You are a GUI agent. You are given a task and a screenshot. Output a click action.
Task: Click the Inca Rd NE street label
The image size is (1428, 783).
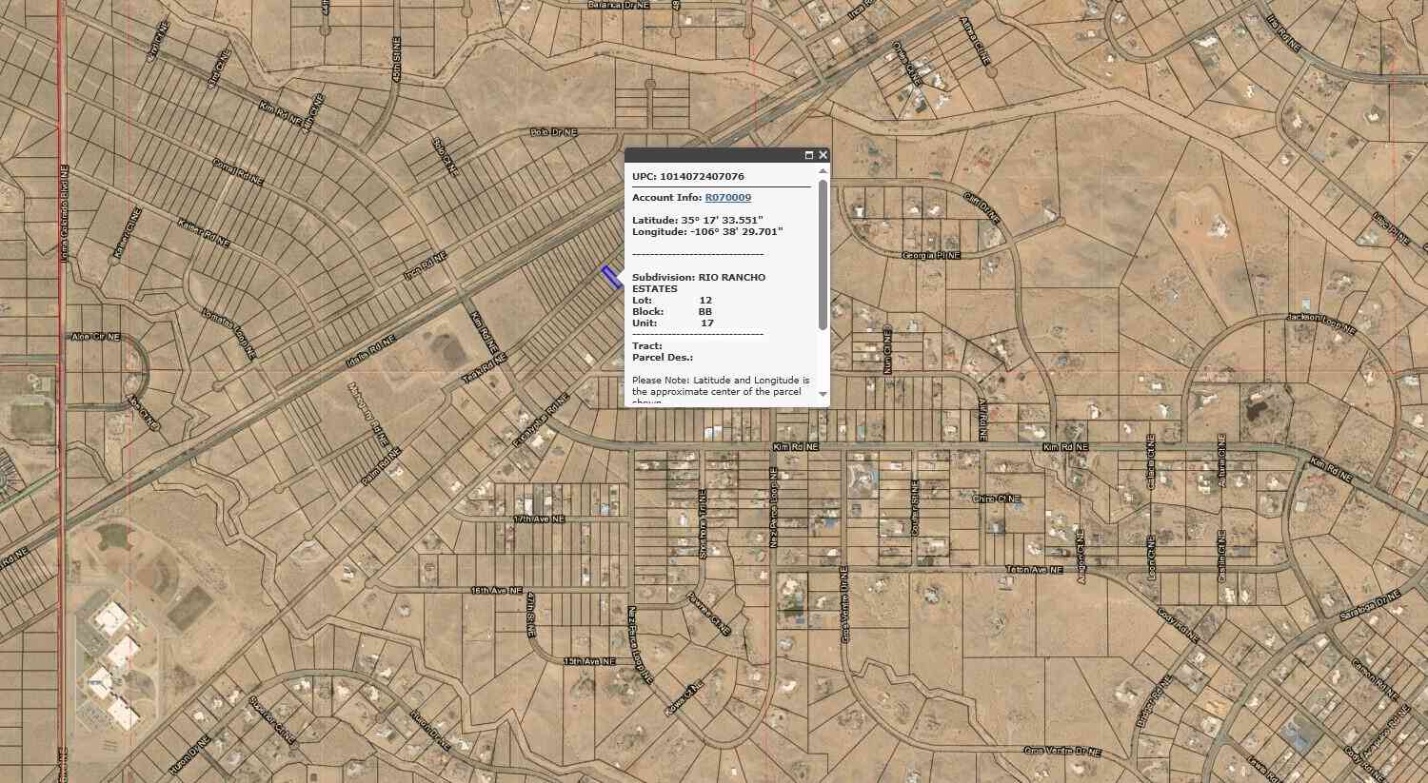coord(425,266)
